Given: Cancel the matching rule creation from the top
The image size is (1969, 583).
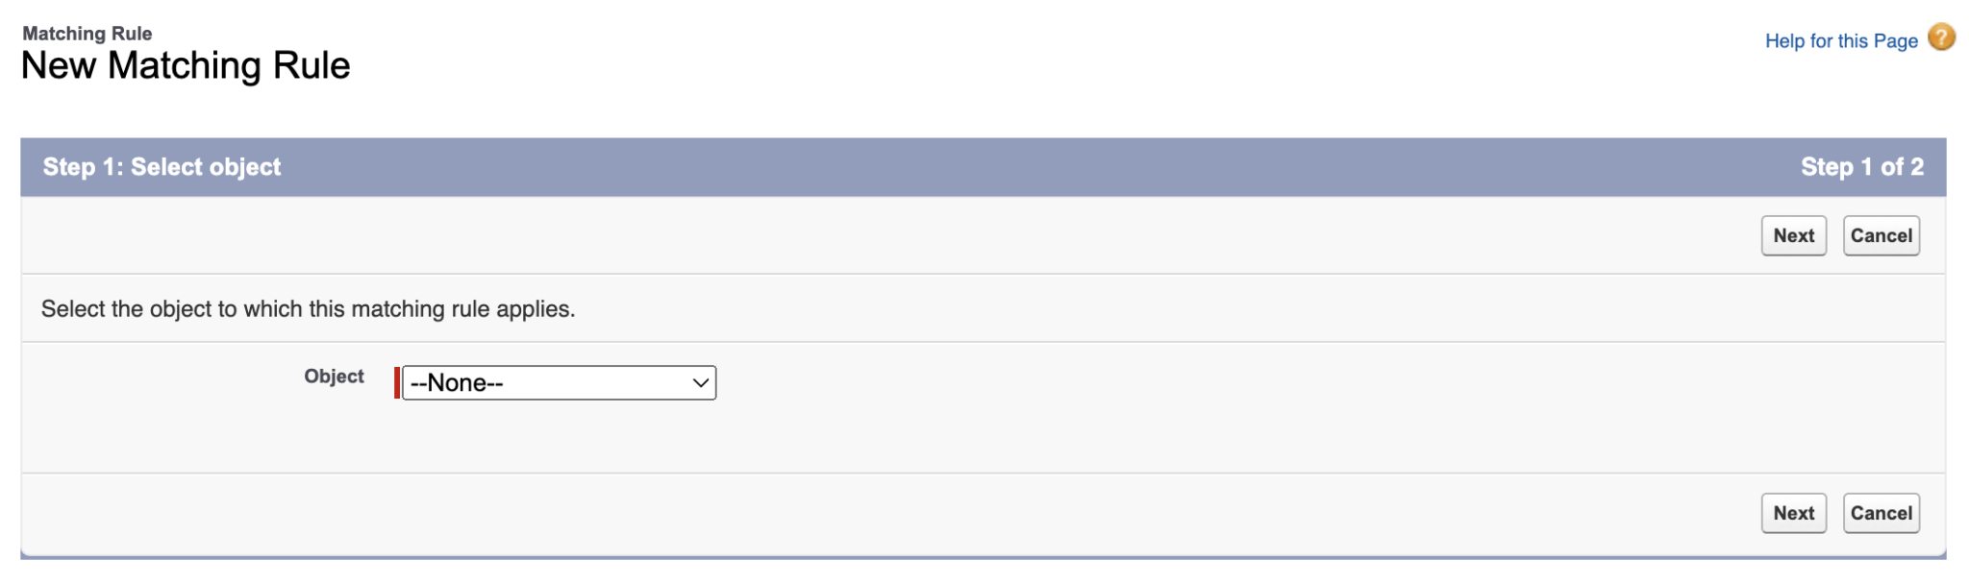Looking at the screenshot, I should (x=1881, y=234).
